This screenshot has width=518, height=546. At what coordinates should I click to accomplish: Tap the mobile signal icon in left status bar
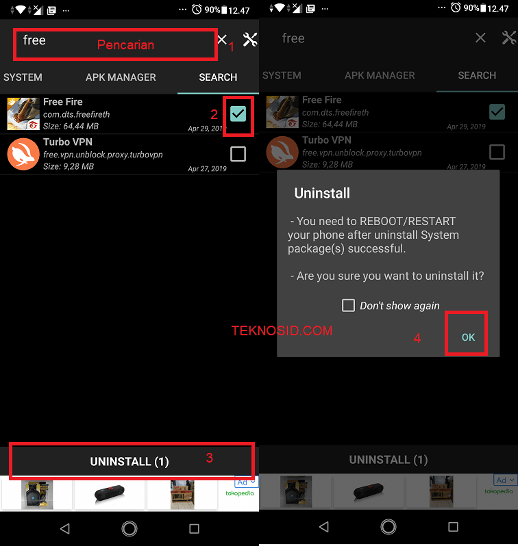[x=38, y=10]
